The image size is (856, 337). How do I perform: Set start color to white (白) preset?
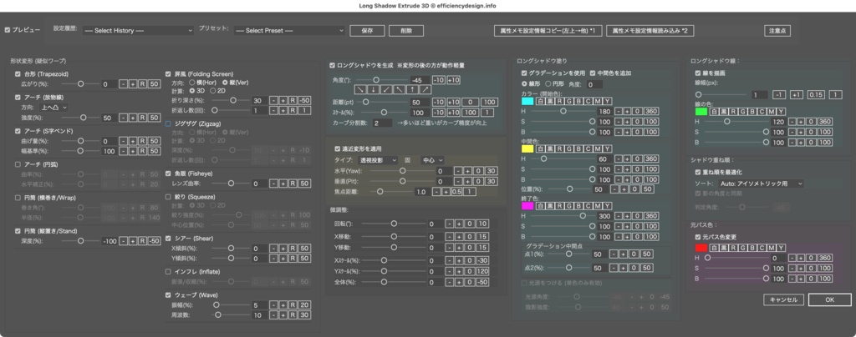click(x=541, y=101)
